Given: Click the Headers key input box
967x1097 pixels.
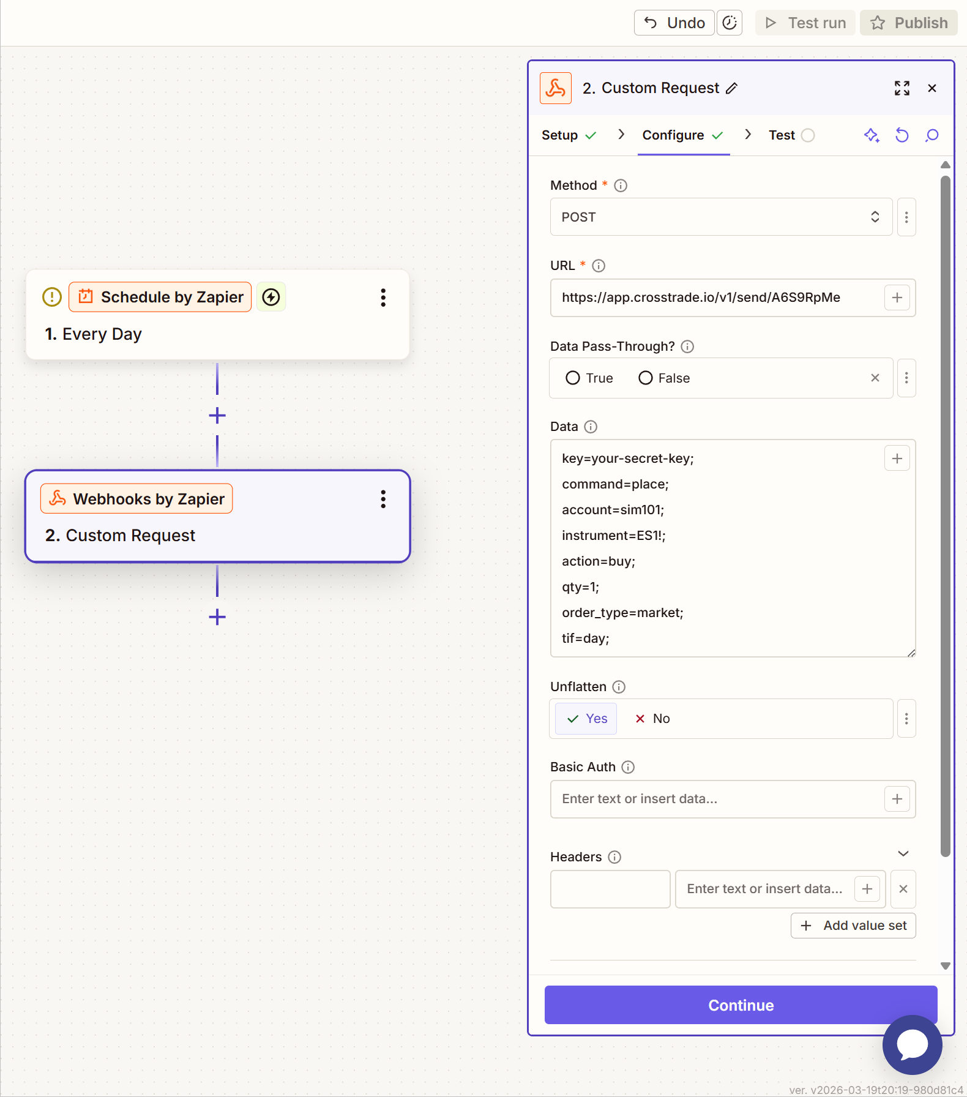Looking at the screenshot, I should [x=610, y=889].
